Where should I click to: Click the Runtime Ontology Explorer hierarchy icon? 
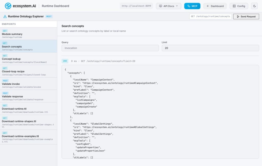click(5, 17)
